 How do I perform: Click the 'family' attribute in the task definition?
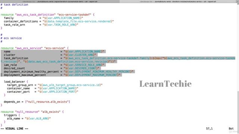tap(9, 18)
